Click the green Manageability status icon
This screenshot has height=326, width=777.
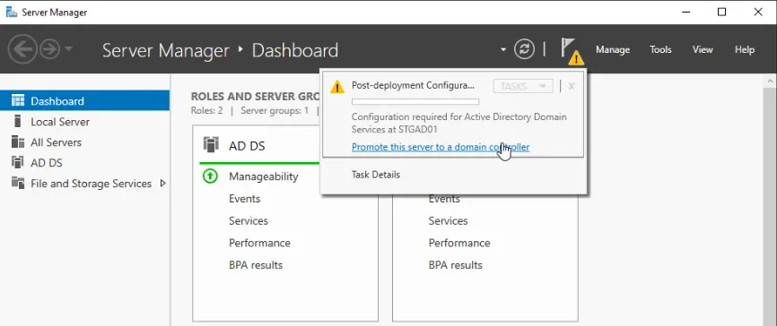[x=211, y=176]
